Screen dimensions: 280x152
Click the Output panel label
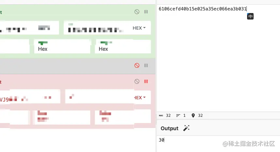pos(169,129)
